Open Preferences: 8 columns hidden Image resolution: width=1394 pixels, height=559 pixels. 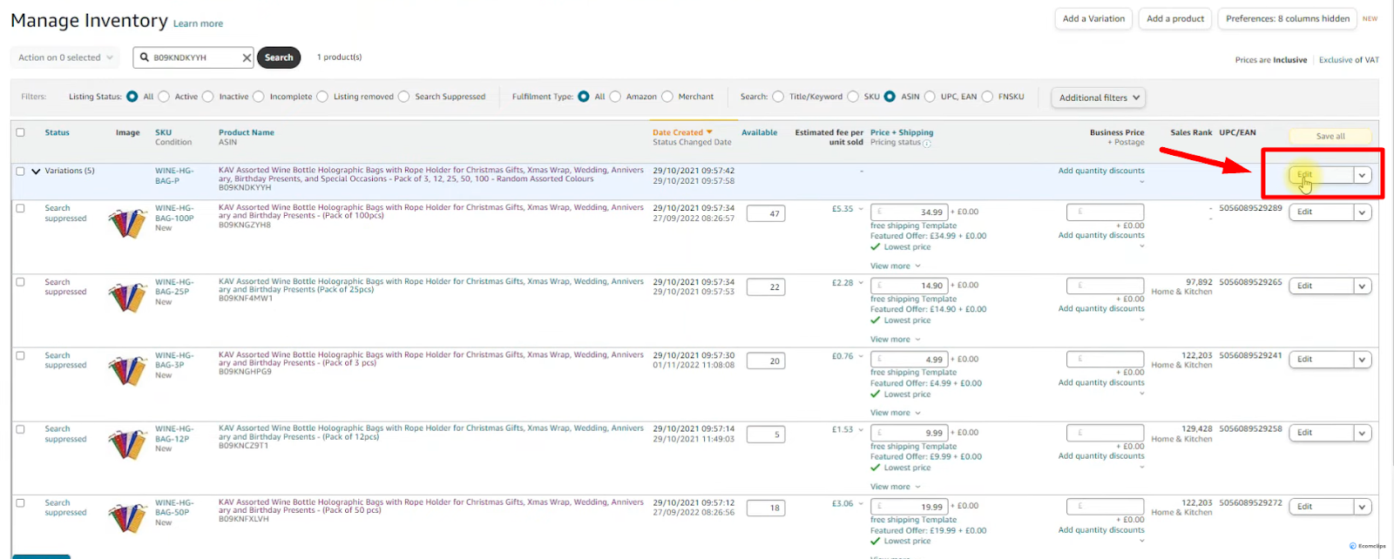pyautogui.click(x=1288, y=18)
